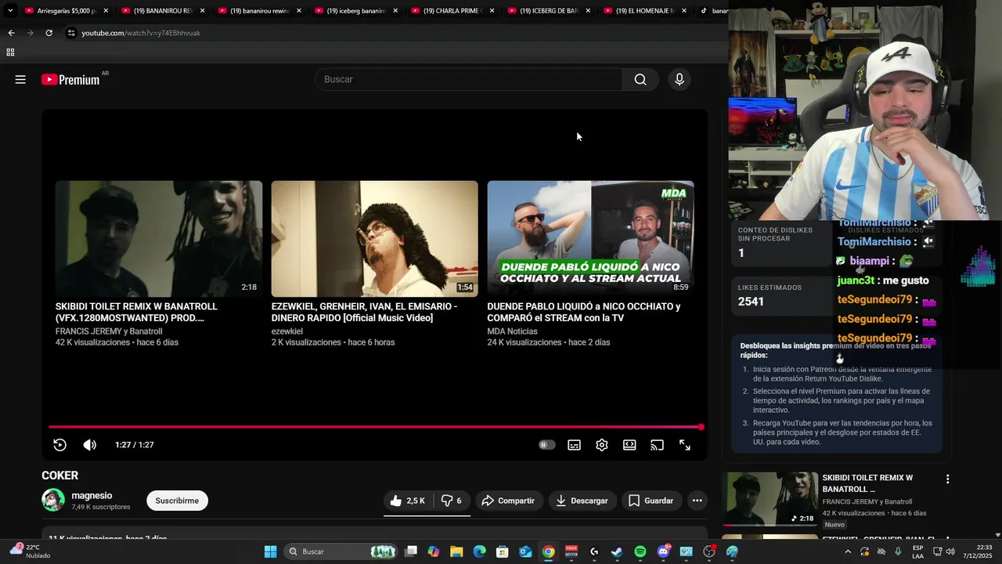Open SKIBIDI TOILET REMIX endscreen thumbnail
This screenshot has height=564, width=1002.
pyautogui.click(x=159, y=239)
